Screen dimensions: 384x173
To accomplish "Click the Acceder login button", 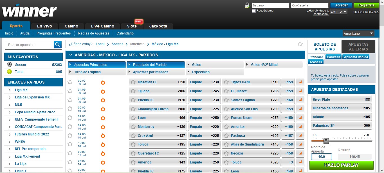I will click(x=342, y=5).
